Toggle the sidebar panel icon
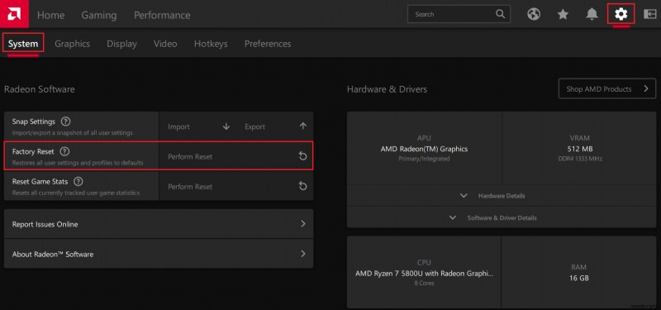The image size is (661, 310). (x=650, y=14)
